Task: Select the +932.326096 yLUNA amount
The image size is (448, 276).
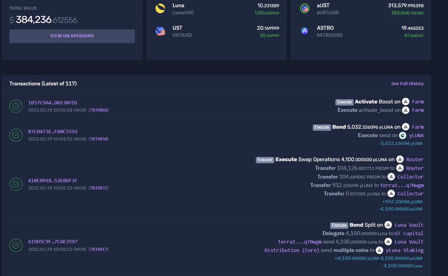Action: point(402,202)
